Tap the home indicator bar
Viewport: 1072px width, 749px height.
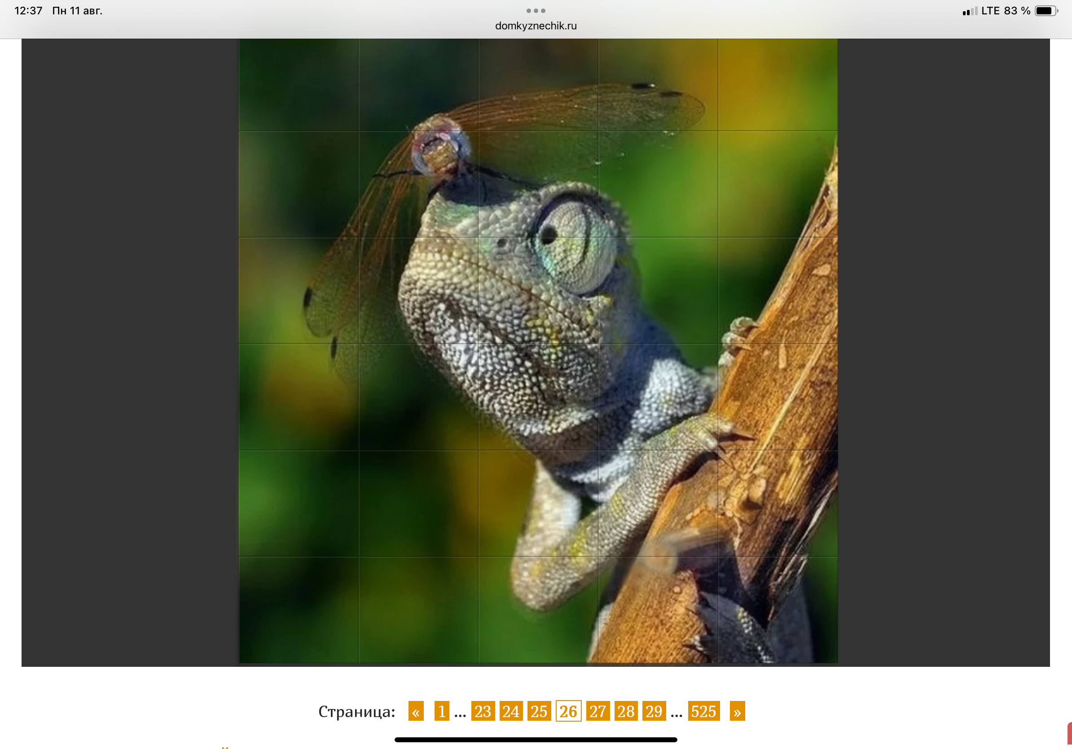click(536, 740)
